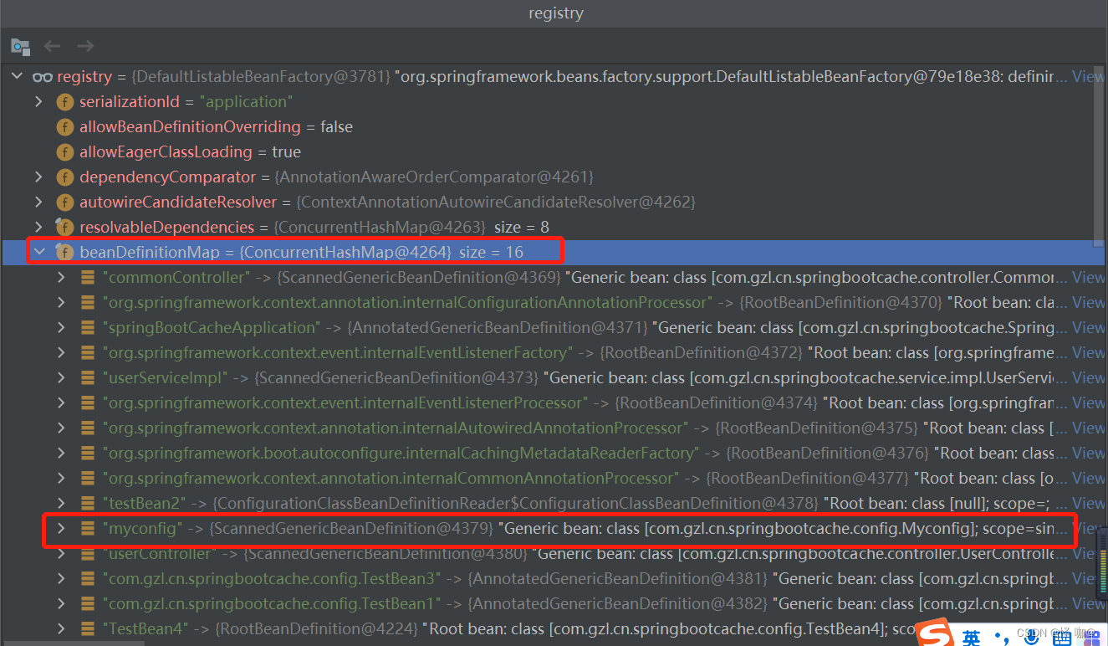Expand the autowireCandidateResolver field
Viewport: 1108px width, 646px height.
point(38,203)
